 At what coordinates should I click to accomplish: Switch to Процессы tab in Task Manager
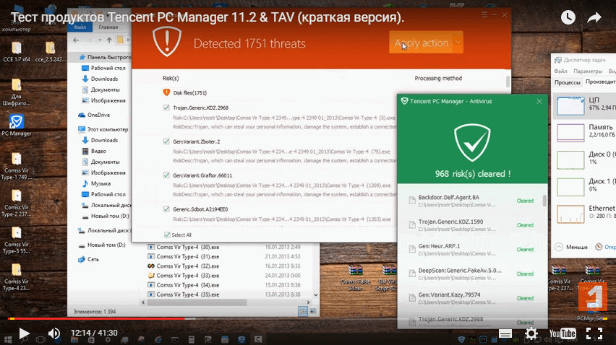567,82
